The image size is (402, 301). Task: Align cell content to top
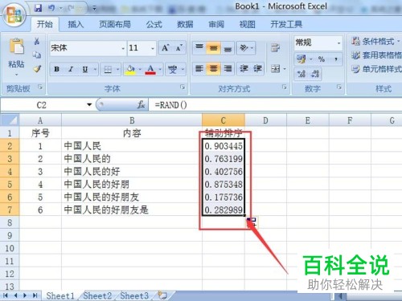click(x=199, y=48)
